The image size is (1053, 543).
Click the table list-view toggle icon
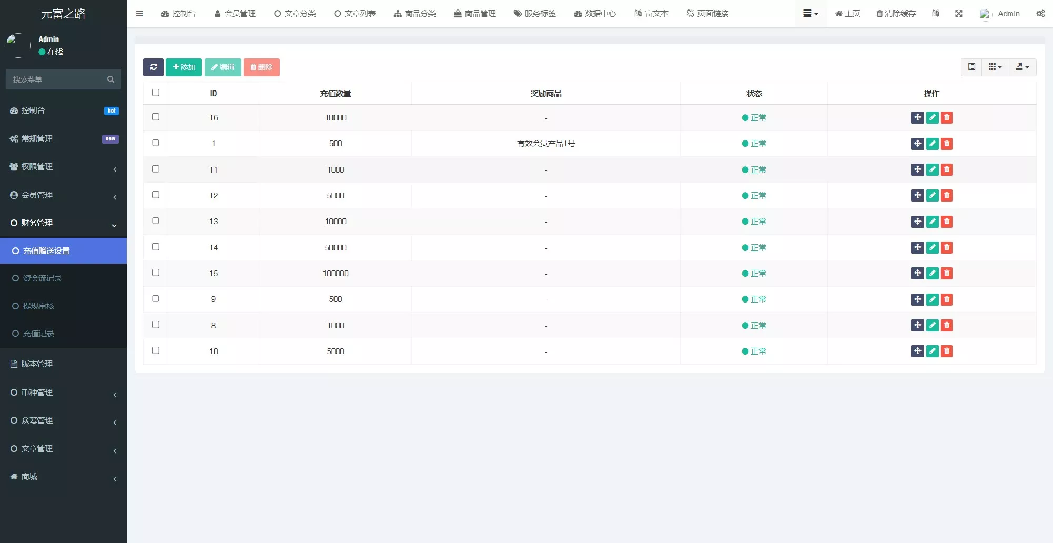coord(971,67)
